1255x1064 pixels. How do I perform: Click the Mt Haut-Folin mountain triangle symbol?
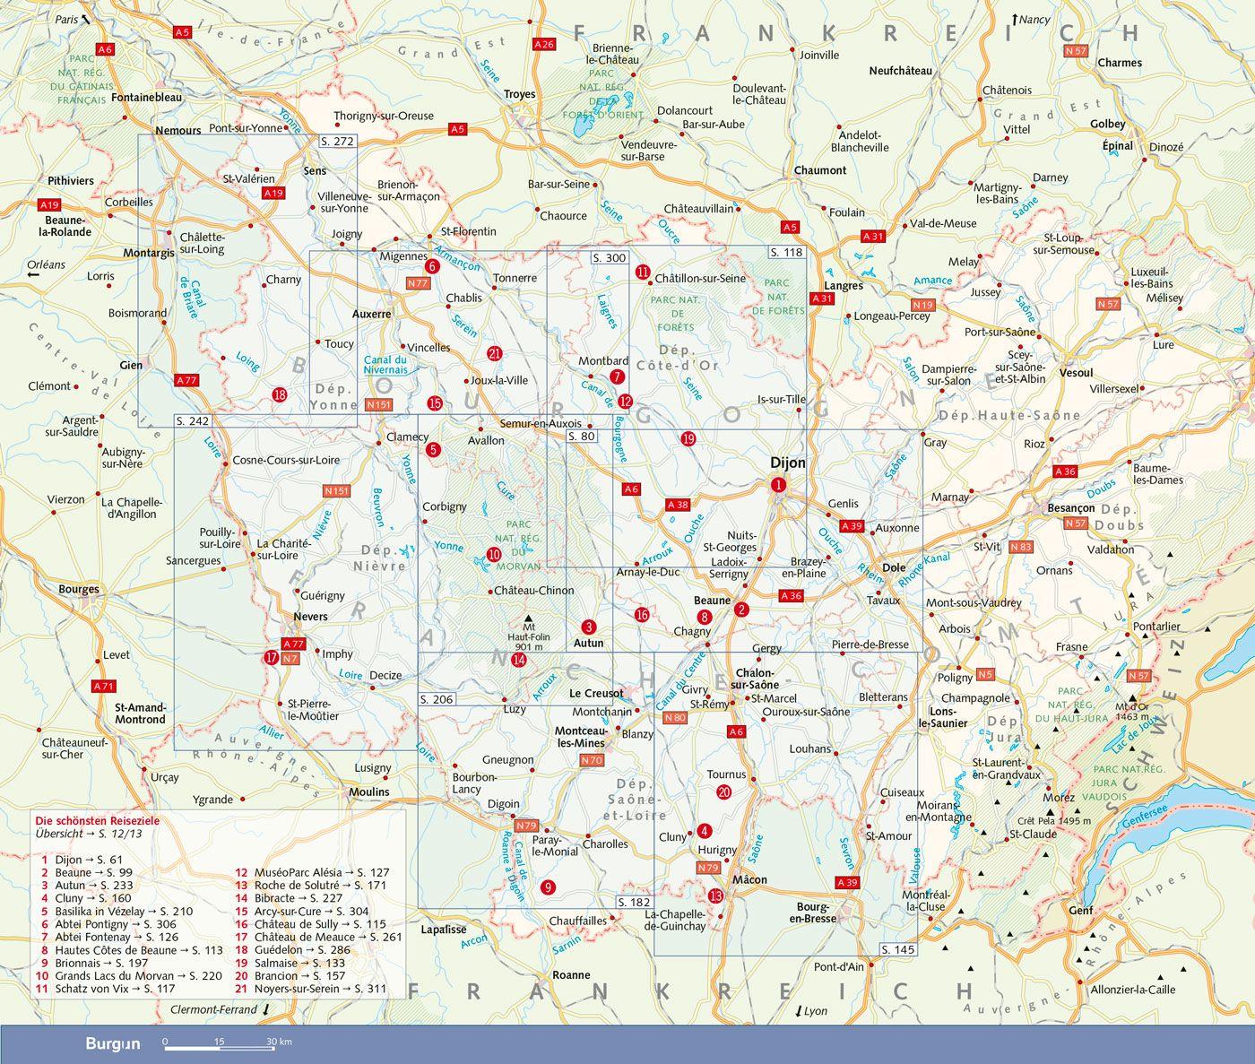[x=528, y=619]
